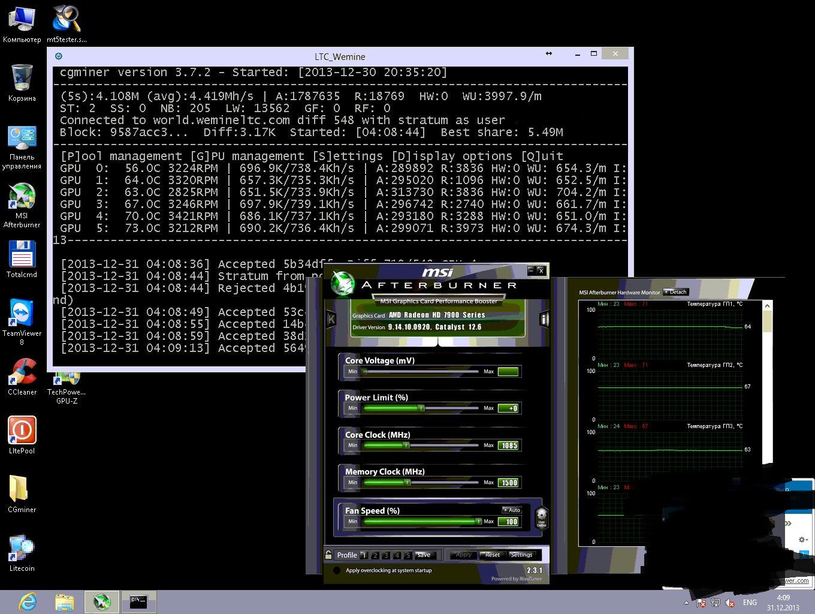Open Internet Explorer from the taskbar
815x614 pixels.
28,601
